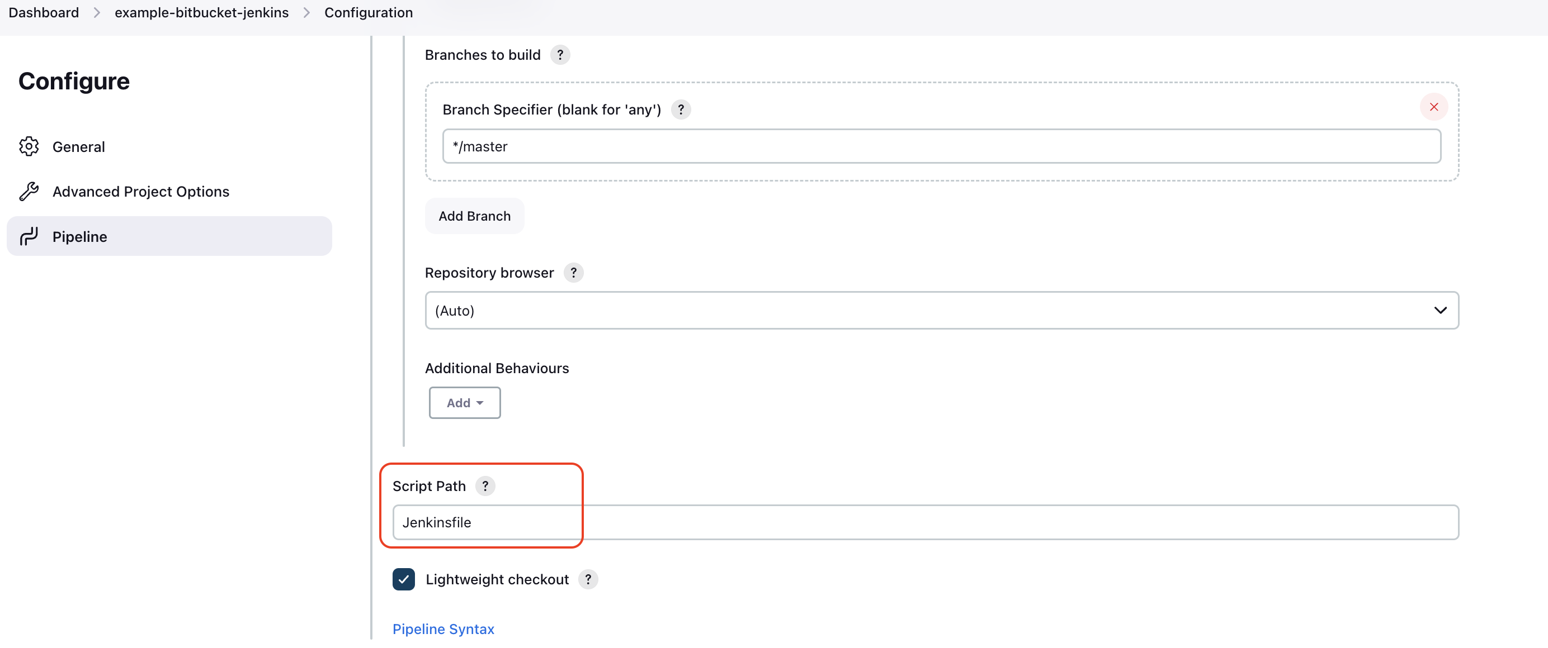Click the Pipeline sidebar icon
Screen dimensions: 1548x648
coord(29,236)
